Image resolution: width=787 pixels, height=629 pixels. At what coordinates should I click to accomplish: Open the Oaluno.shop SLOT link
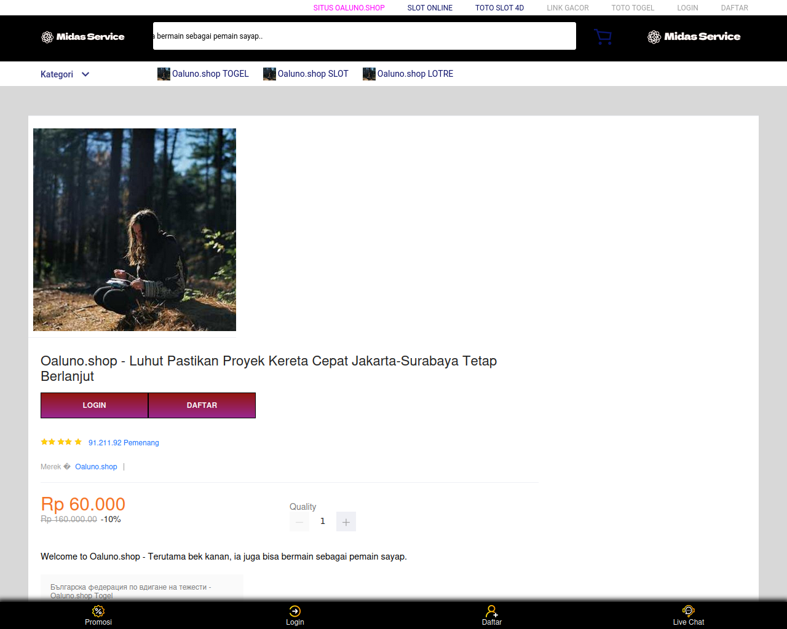[x=313, y=74]
